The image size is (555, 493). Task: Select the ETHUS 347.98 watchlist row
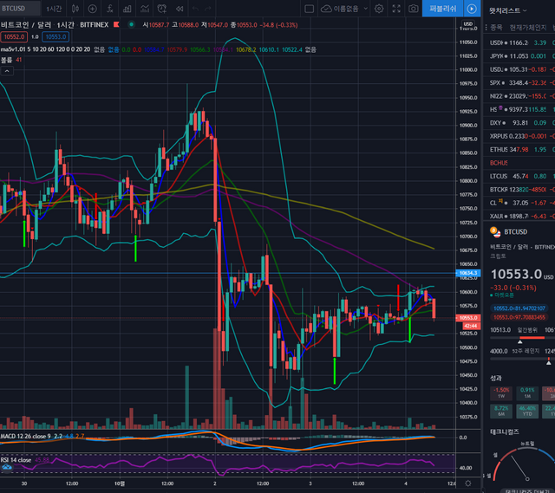[x=519, y=150]
